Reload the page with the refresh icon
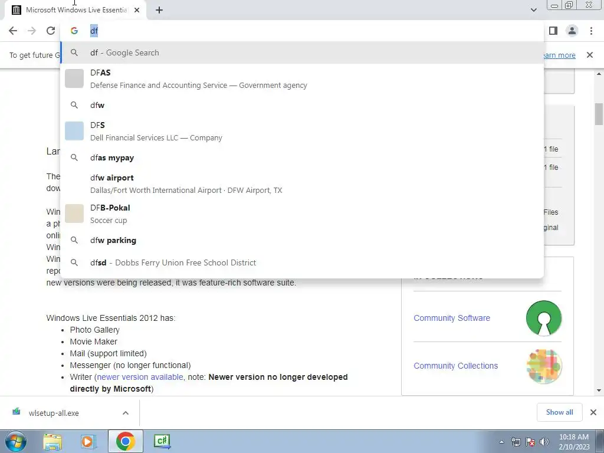The image size is (604, 453). point(51,31)
